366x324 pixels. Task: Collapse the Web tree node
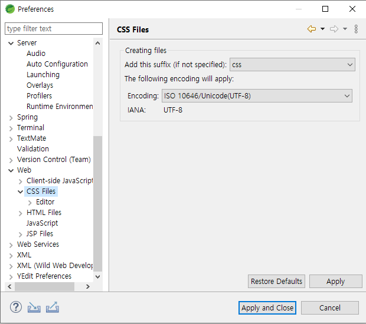[11, 170]
